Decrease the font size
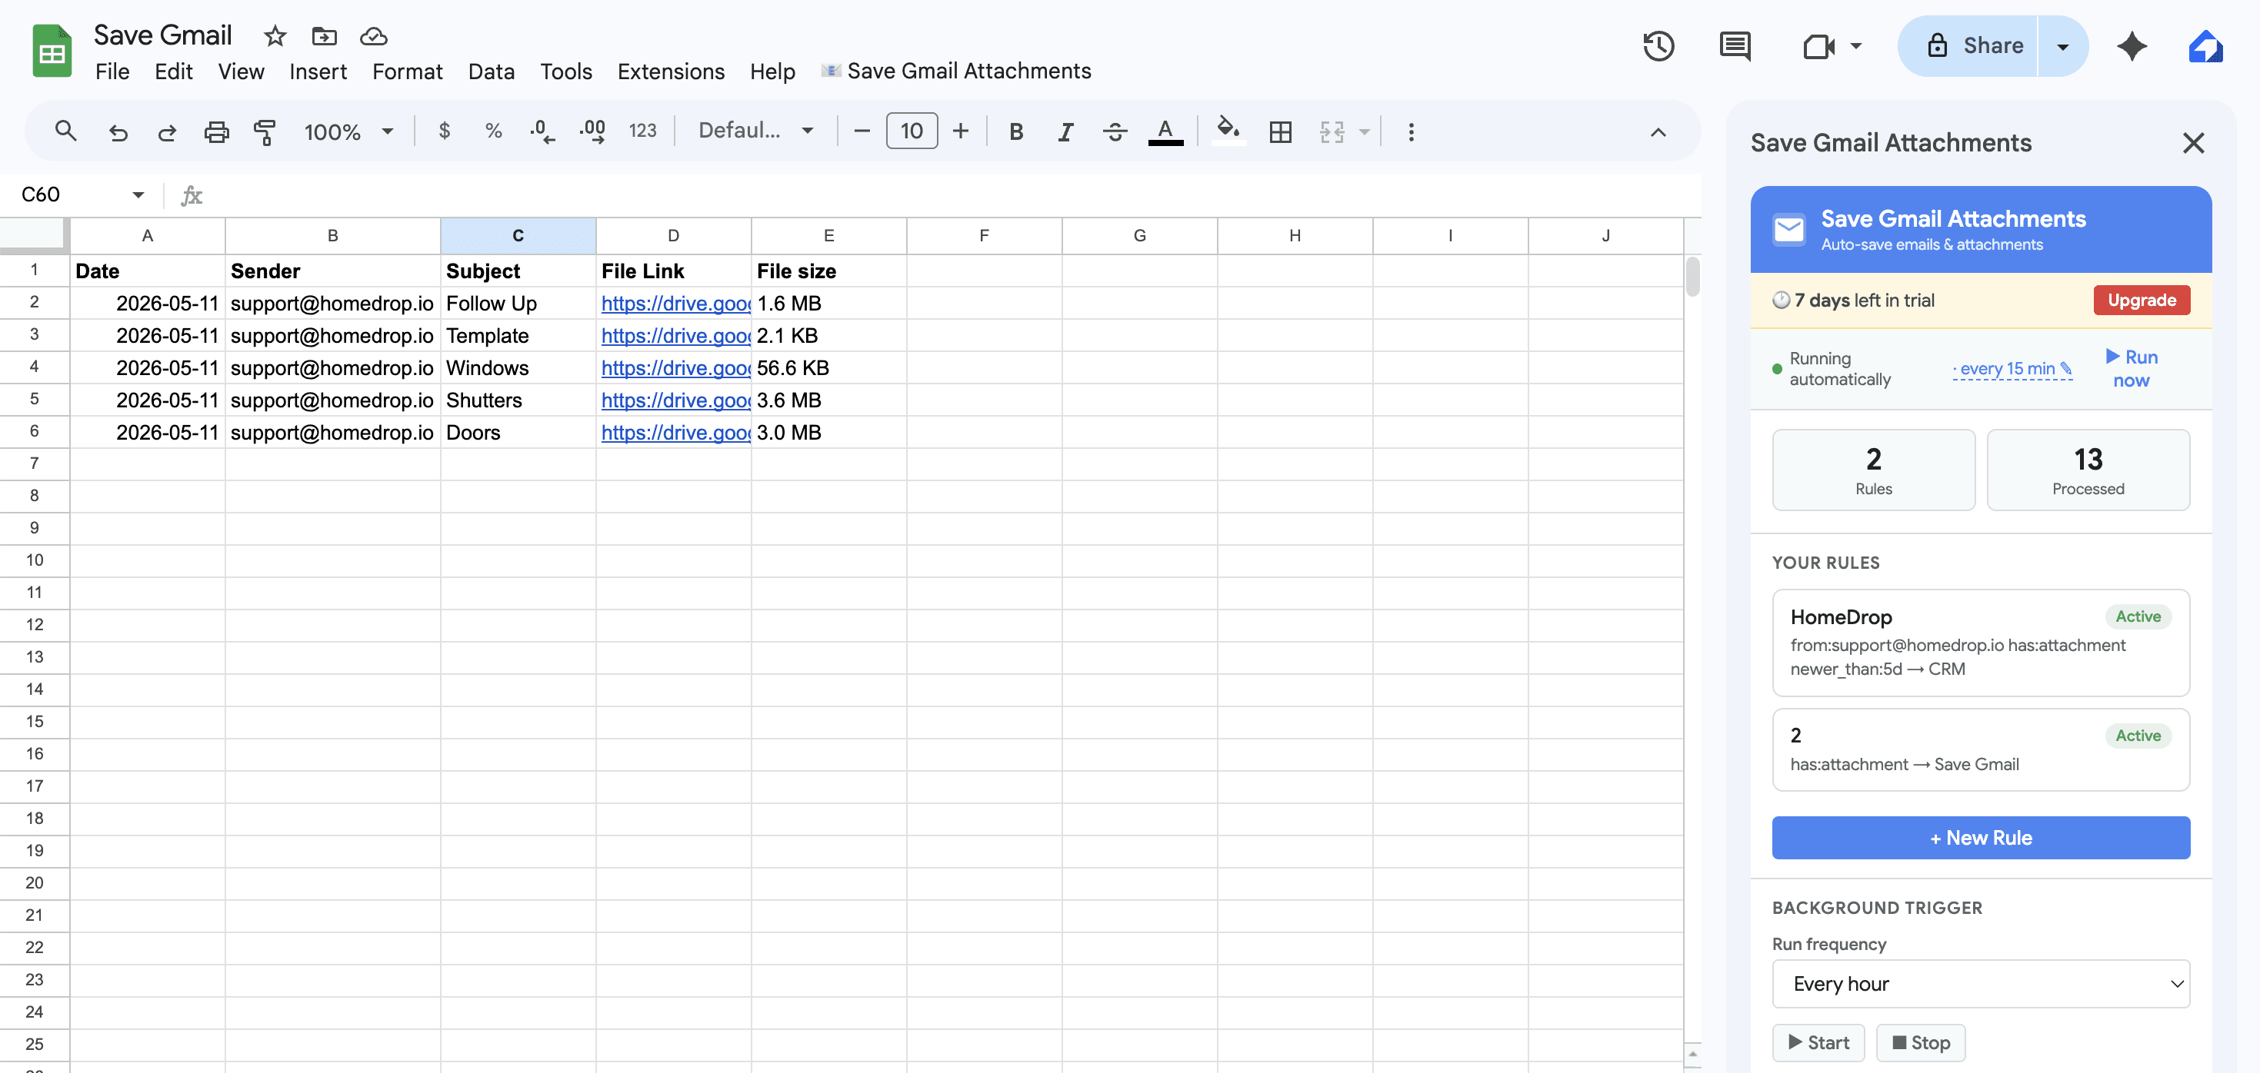This screenshot has height=1073, width=2260. pos(862,131)
